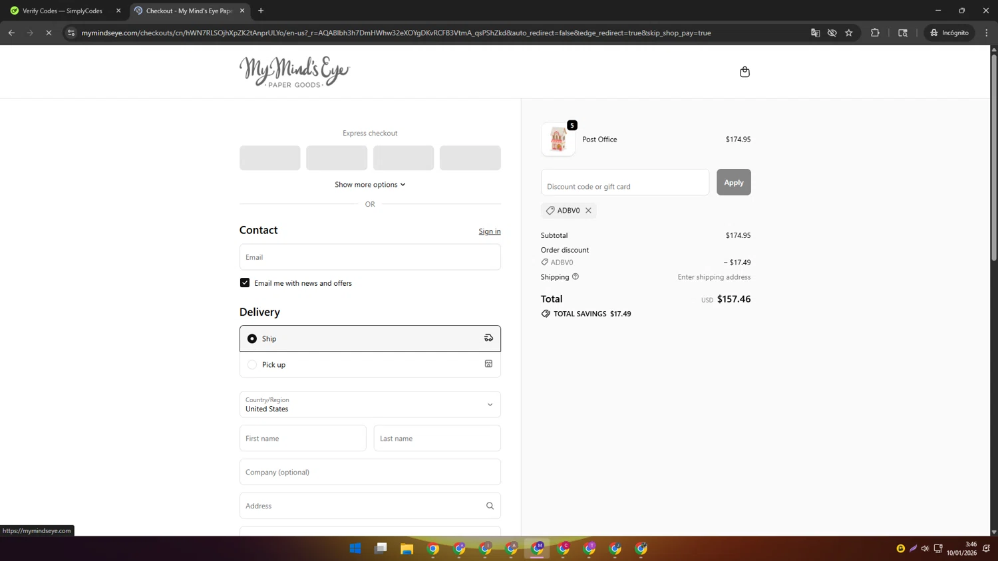
Task: Click the Email input field
Action: click(x=370, y=257)
